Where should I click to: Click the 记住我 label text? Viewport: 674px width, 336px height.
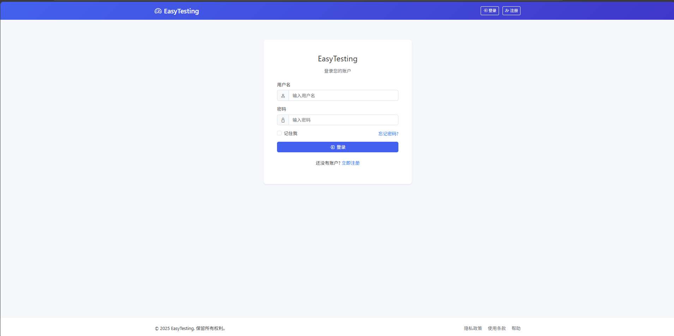tap(291, 133)
